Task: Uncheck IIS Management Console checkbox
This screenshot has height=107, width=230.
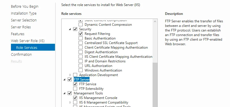Action: [75, 98]
